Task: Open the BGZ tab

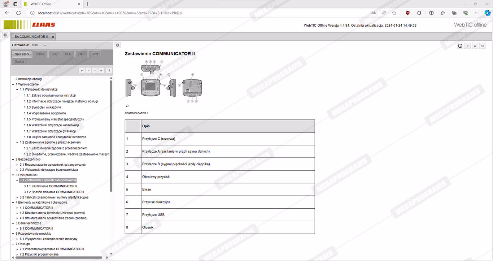Action: tap(54, 54)
